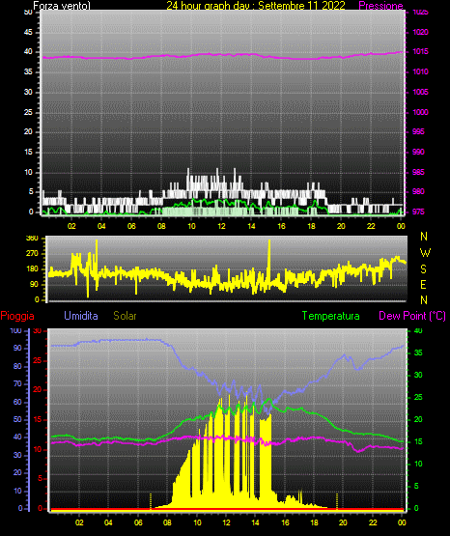450x536 pixels.
Task: Click the Pressione legend label
Action: [x=380, y=6]
